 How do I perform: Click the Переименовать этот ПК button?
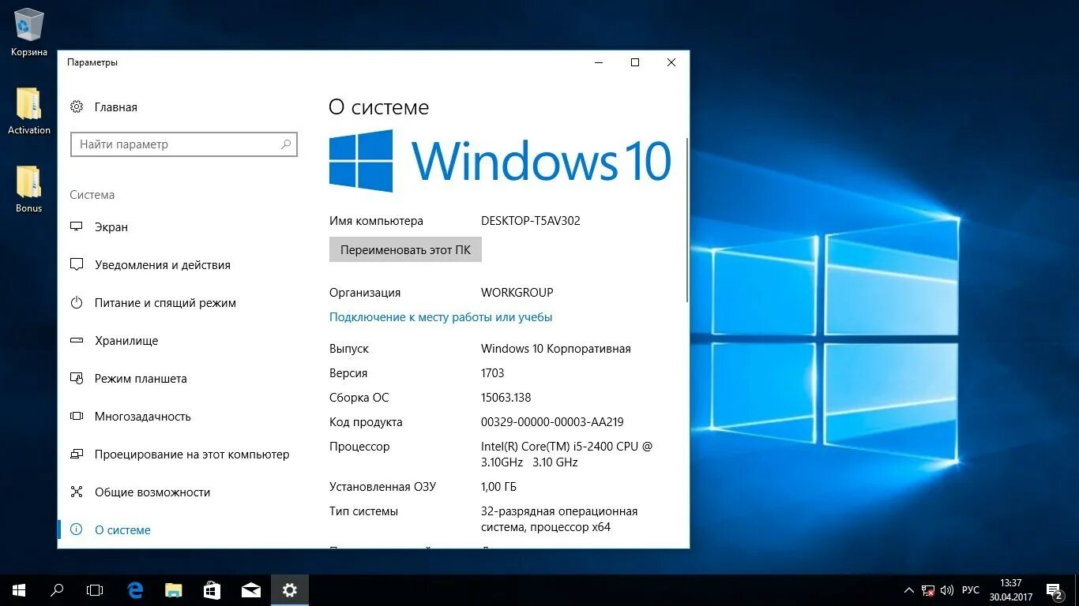coord(405,249)
